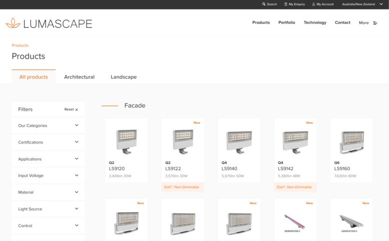Viewport: 389px width, 241px height.
Task: Open My Enquiry clipboard icon
Action: [x=286, y=4]
